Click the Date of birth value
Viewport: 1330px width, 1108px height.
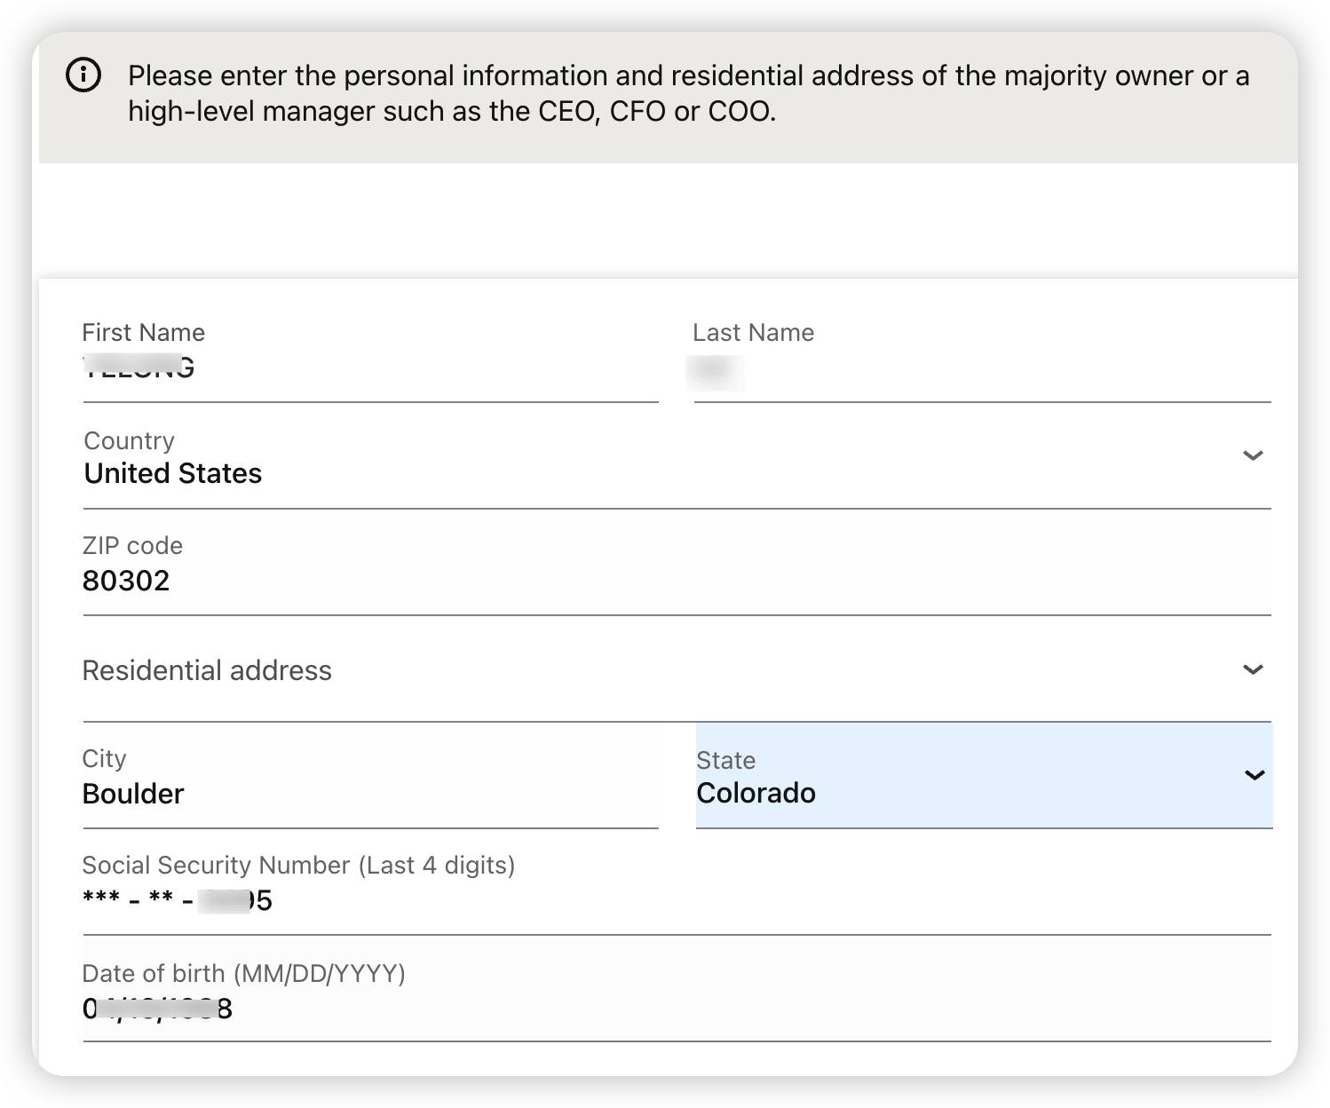point(157,1009)
